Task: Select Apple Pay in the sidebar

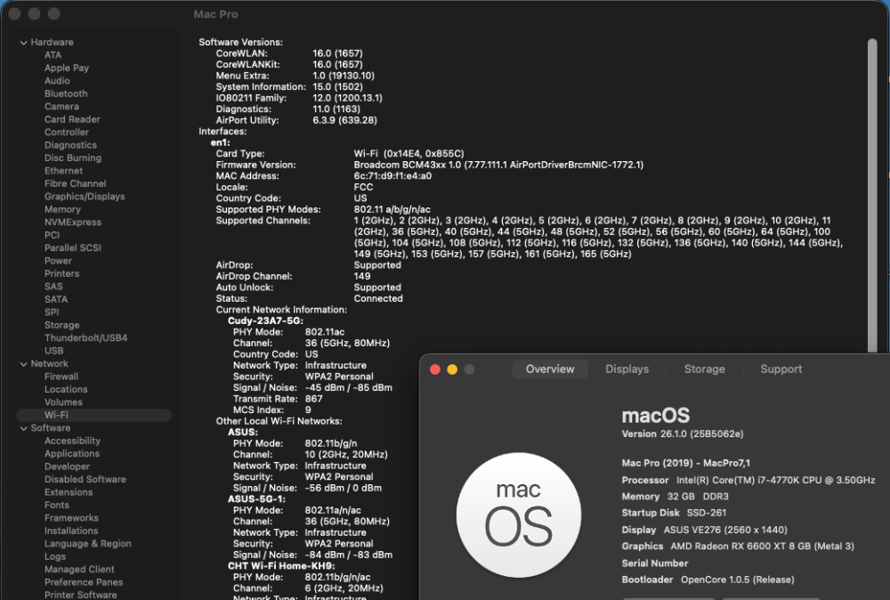Action: pos(67,68)
